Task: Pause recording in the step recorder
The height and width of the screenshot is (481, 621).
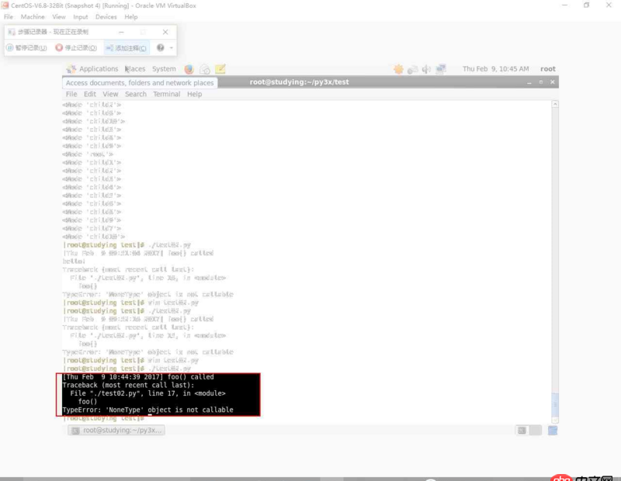Action: tap(26, 48)
